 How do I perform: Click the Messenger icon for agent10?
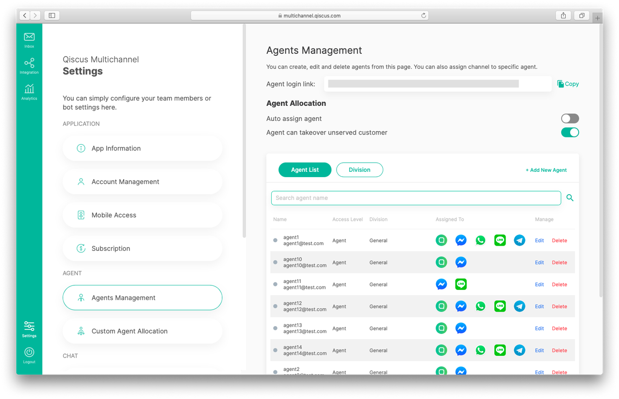pos(461,263)
